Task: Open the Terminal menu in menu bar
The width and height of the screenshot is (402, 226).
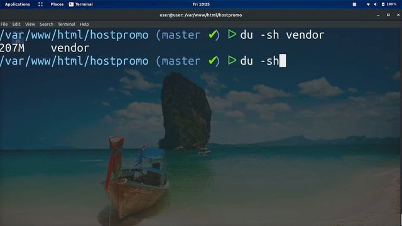Action: coord(67,24)
